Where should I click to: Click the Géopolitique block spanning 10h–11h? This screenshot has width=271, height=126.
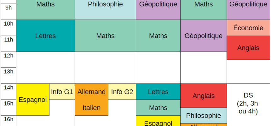(x=203, y=36)
